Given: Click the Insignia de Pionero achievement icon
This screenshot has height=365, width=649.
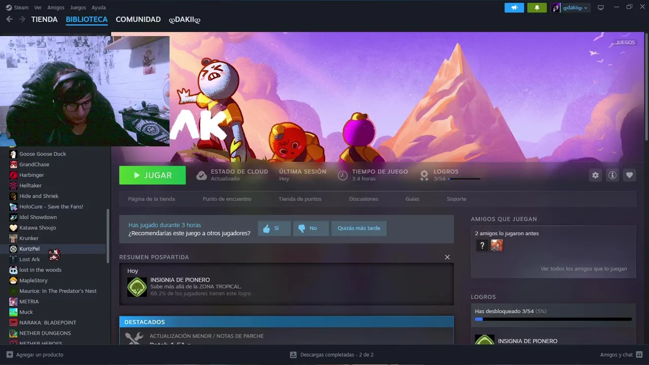Looking at the screenshot, I should 137,287.
